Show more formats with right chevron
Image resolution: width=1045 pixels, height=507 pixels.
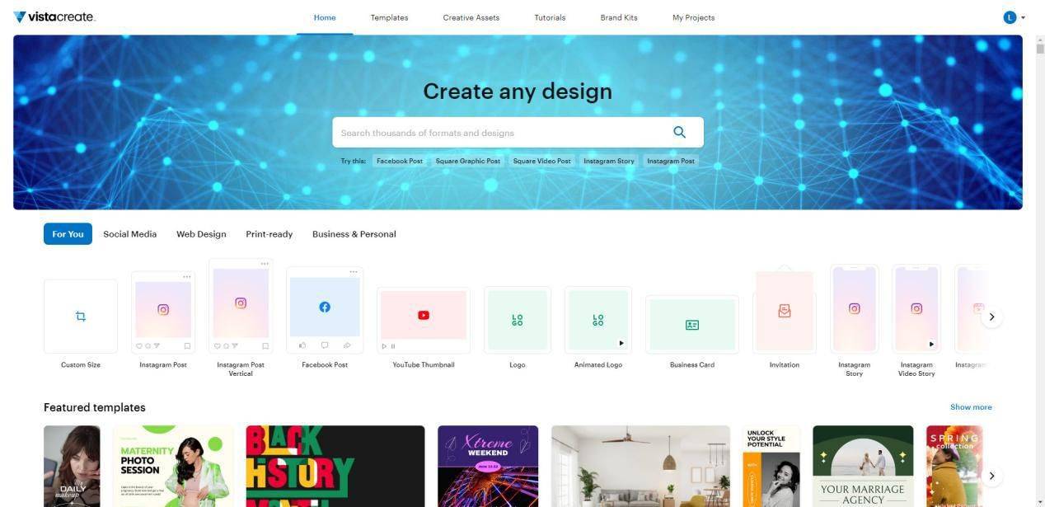992,317
